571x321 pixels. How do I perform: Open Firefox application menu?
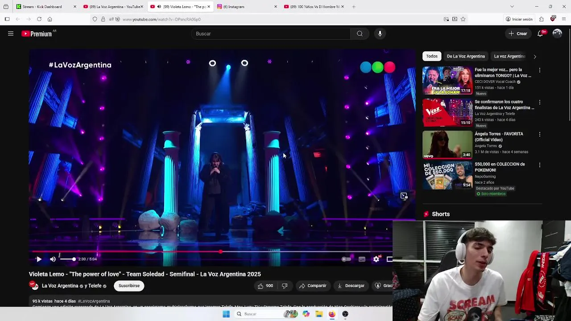[564, 19]
